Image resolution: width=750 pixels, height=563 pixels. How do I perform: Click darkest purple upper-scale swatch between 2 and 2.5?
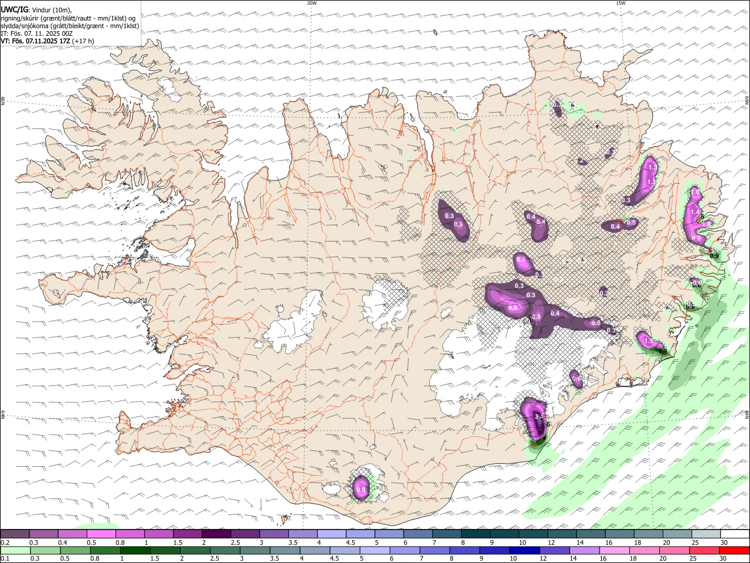(x=216, y=534)
